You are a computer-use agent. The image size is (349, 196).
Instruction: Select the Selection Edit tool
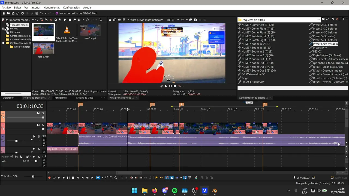111,178
